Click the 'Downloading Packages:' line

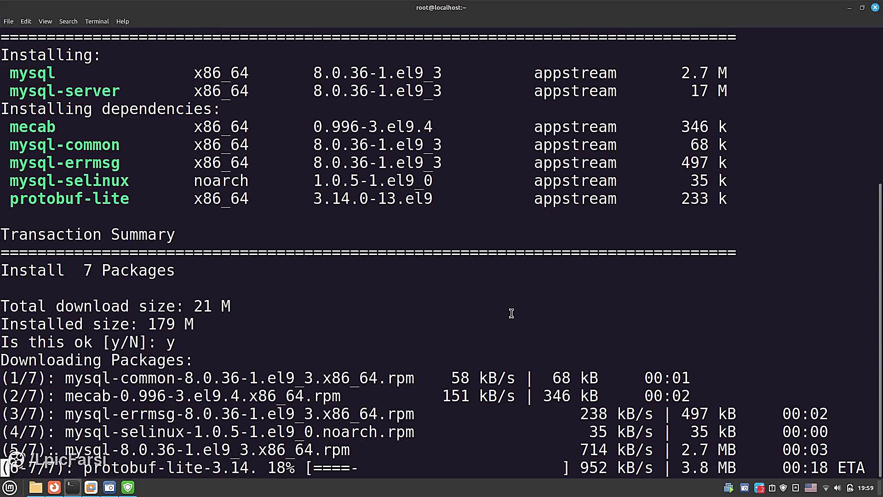(x=97, y=360)
